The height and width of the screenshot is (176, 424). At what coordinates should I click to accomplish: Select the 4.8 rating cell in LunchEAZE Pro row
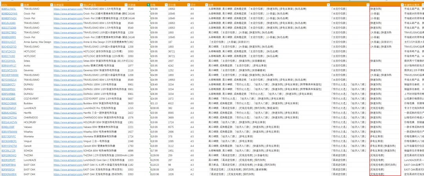point(199,108)
